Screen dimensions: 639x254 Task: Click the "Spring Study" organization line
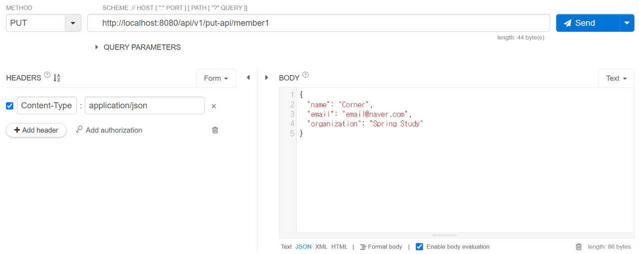pyautogui.click(x=365, y=124)
